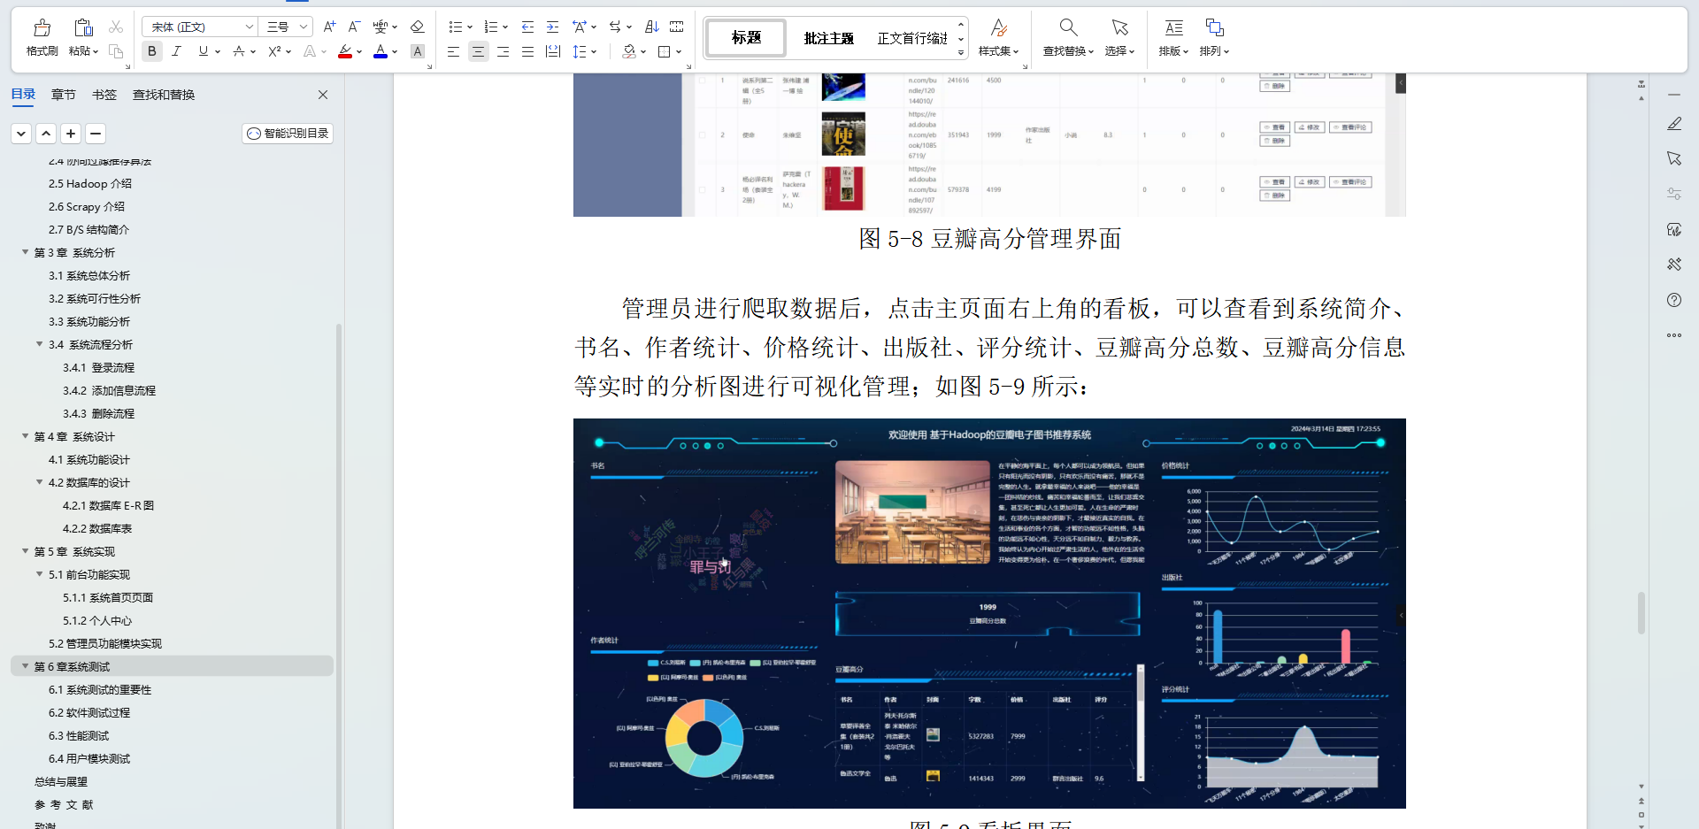This screenshot has width=1699, height=829.
Task: Click the document vertical scrollbar thumb
Action: (1641, 613)
